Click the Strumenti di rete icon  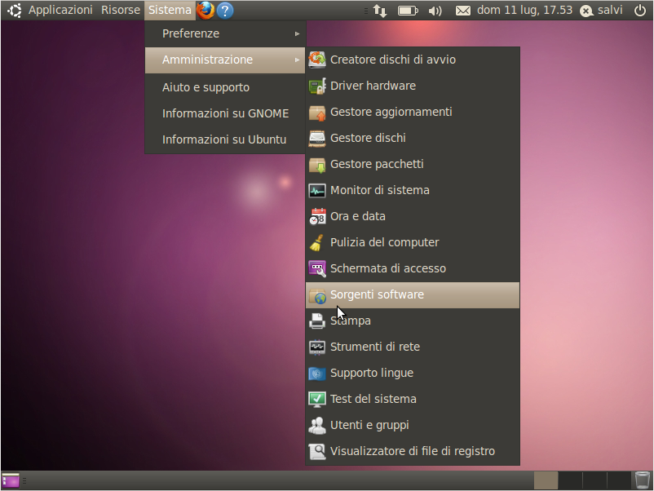click(x=317, y=347)
